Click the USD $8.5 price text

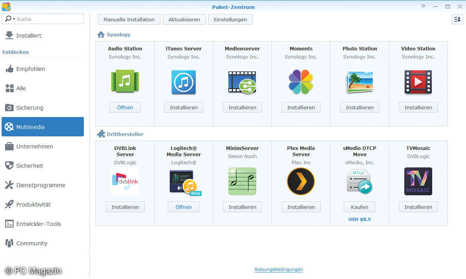[360, 219]
